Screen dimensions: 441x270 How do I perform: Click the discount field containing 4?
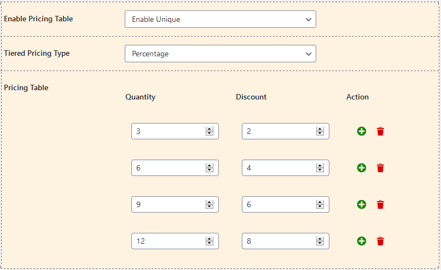pyautogui.click(x=286, y=168)
